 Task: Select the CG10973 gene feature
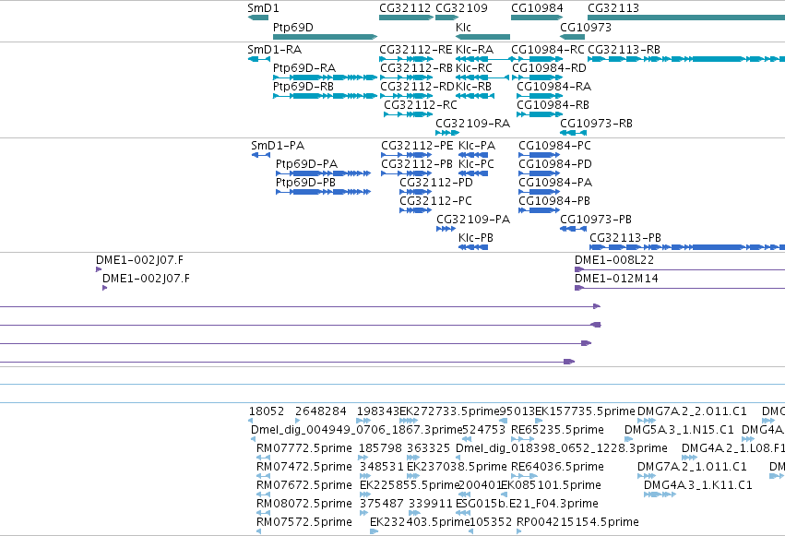tap(572, 37)
